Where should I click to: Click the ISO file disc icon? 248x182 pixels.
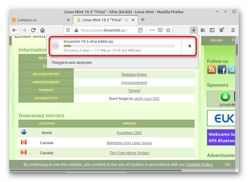[x=55, y=46]
